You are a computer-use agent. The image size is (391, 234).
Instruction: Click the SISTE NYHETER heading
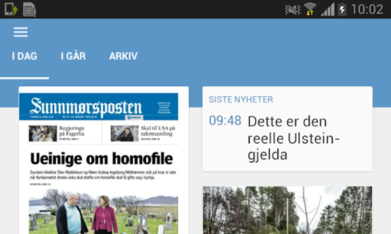241,100
